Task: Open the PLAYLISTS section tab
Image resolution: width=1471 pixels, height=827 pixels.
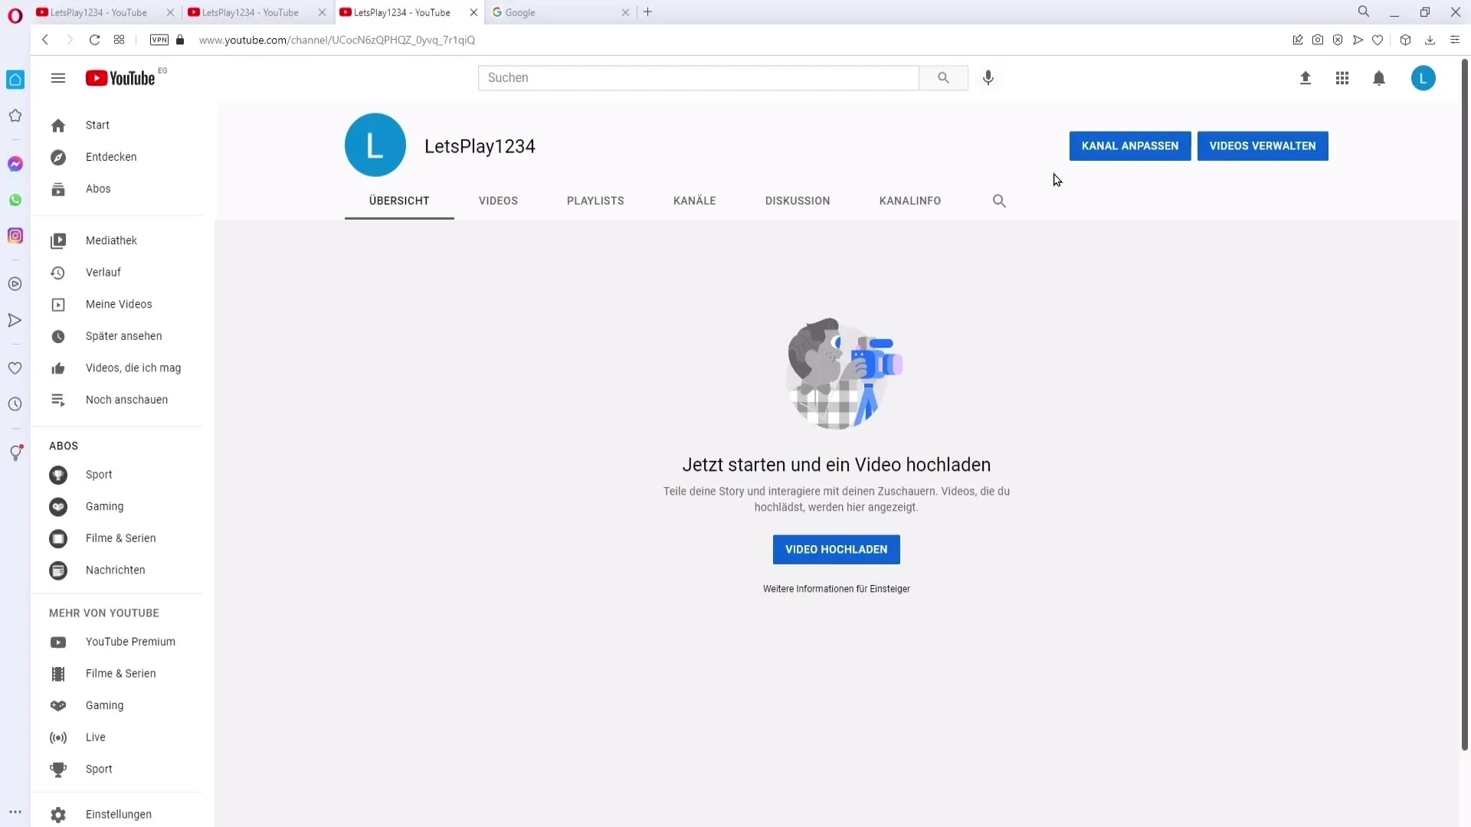Action: tap(595, 200)
